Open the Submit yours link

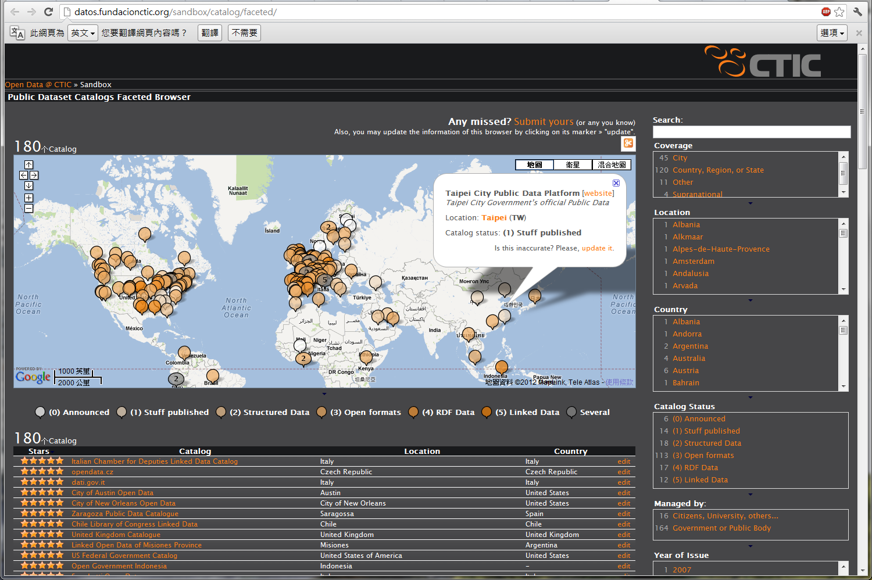coord(544,121)
